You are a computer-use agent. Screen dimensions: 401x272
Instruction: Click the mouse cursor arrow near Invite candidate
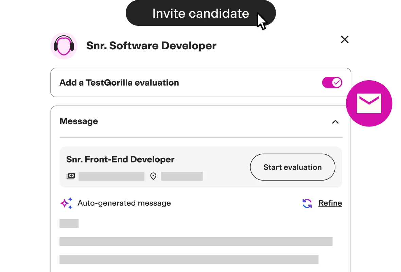click(261, 20)
